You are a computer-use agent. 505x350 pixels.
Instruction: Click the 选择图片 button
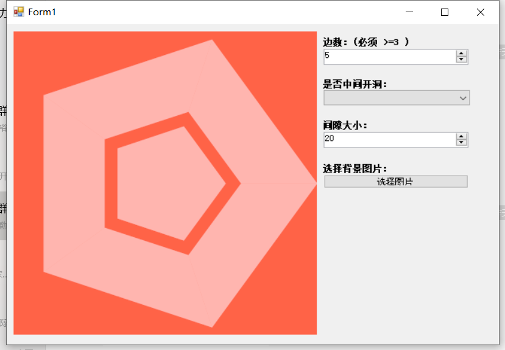(396, 182)
